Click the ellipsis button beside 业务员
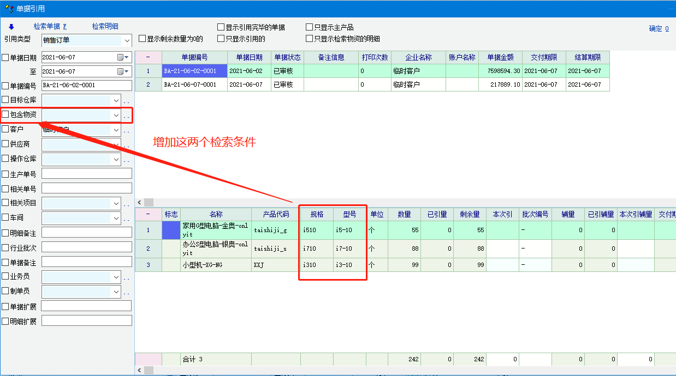The height and width of the screenshot is (376, 676). pos(126,277)
